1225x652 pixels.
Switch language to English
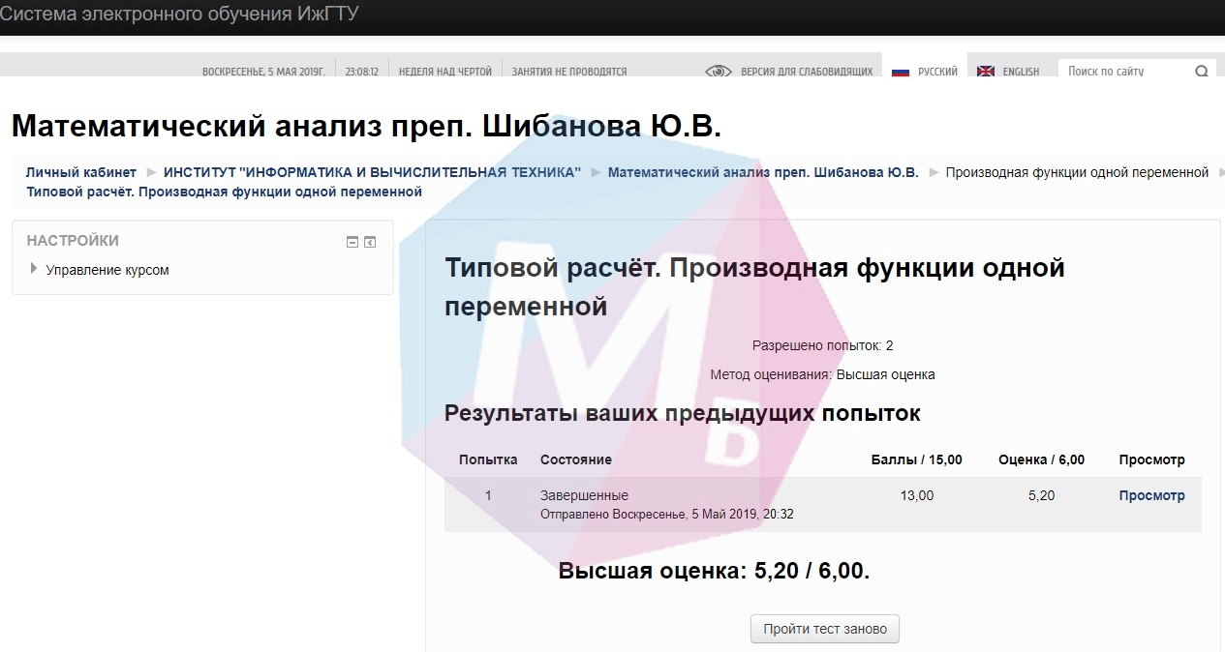(x=1020, y=72)
